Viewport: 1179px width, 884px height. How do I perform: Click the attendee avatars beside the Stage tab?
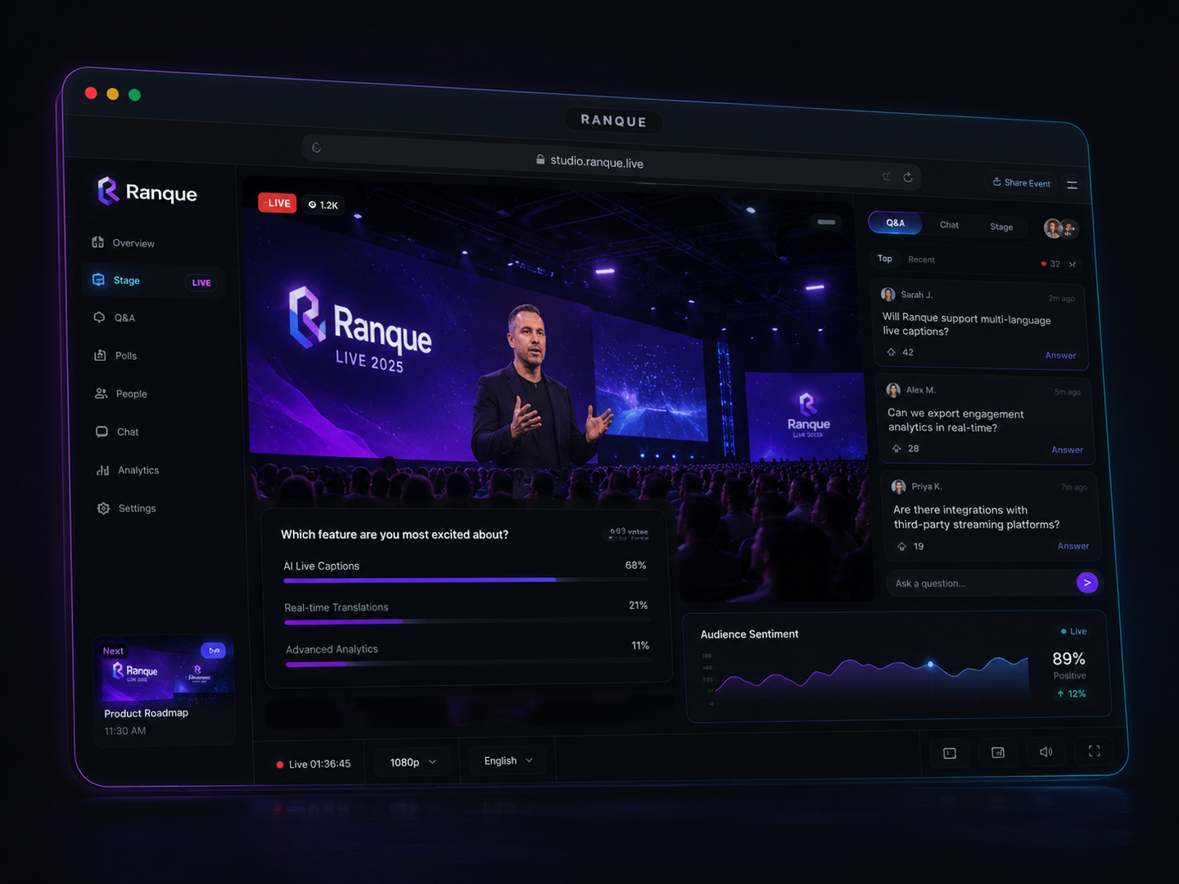(x=1061, y=228)
